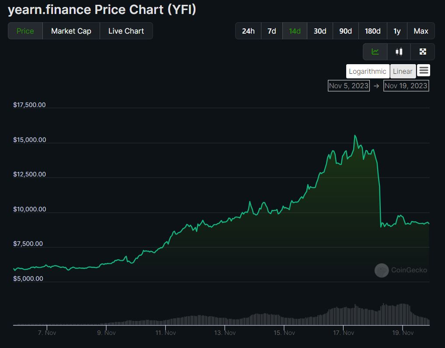Click the $5,000.00 axis label
This screenshot has height=348, width=445.
tap(28, 279)
